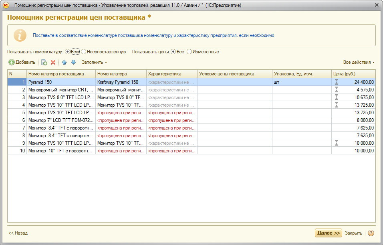Click the шт unit cell

tap(302, 82)
